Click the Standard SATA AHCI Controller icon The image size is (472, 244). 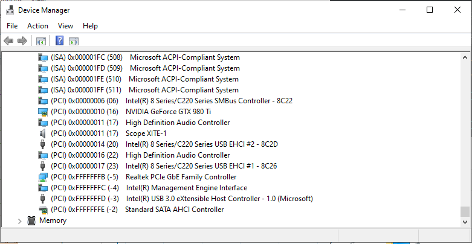click(x=43, y=210)
